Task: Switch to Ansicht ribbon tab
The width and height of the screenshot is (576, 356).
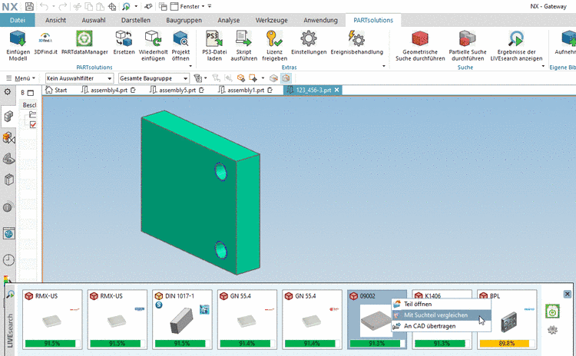Action: pyautogui.click(x=56, y=20)
